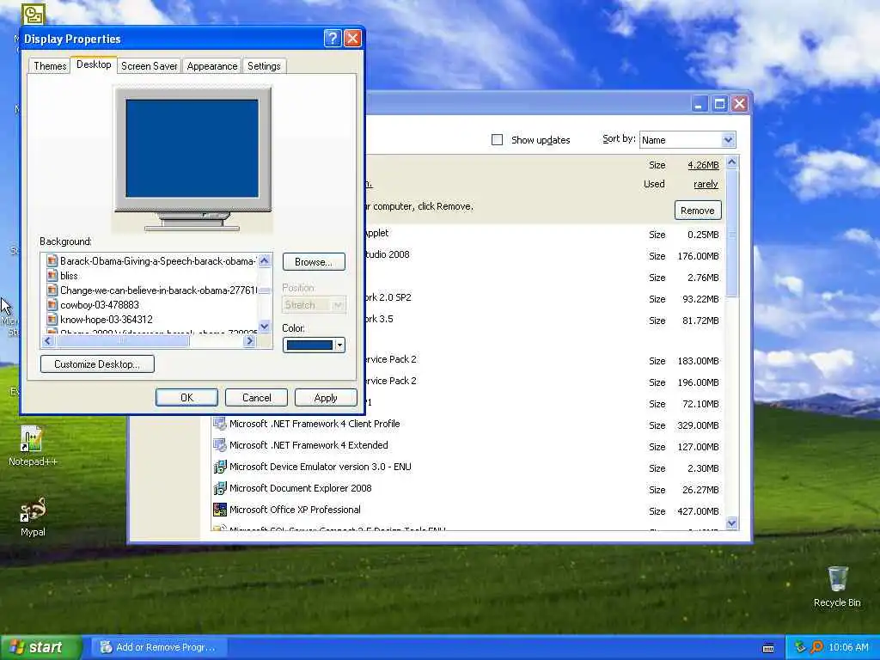The width and height of the screenshot is (880, 660).
Task: Click the 10:06 AM system clock
Action: pyautogui.click(x=848, y=647)
